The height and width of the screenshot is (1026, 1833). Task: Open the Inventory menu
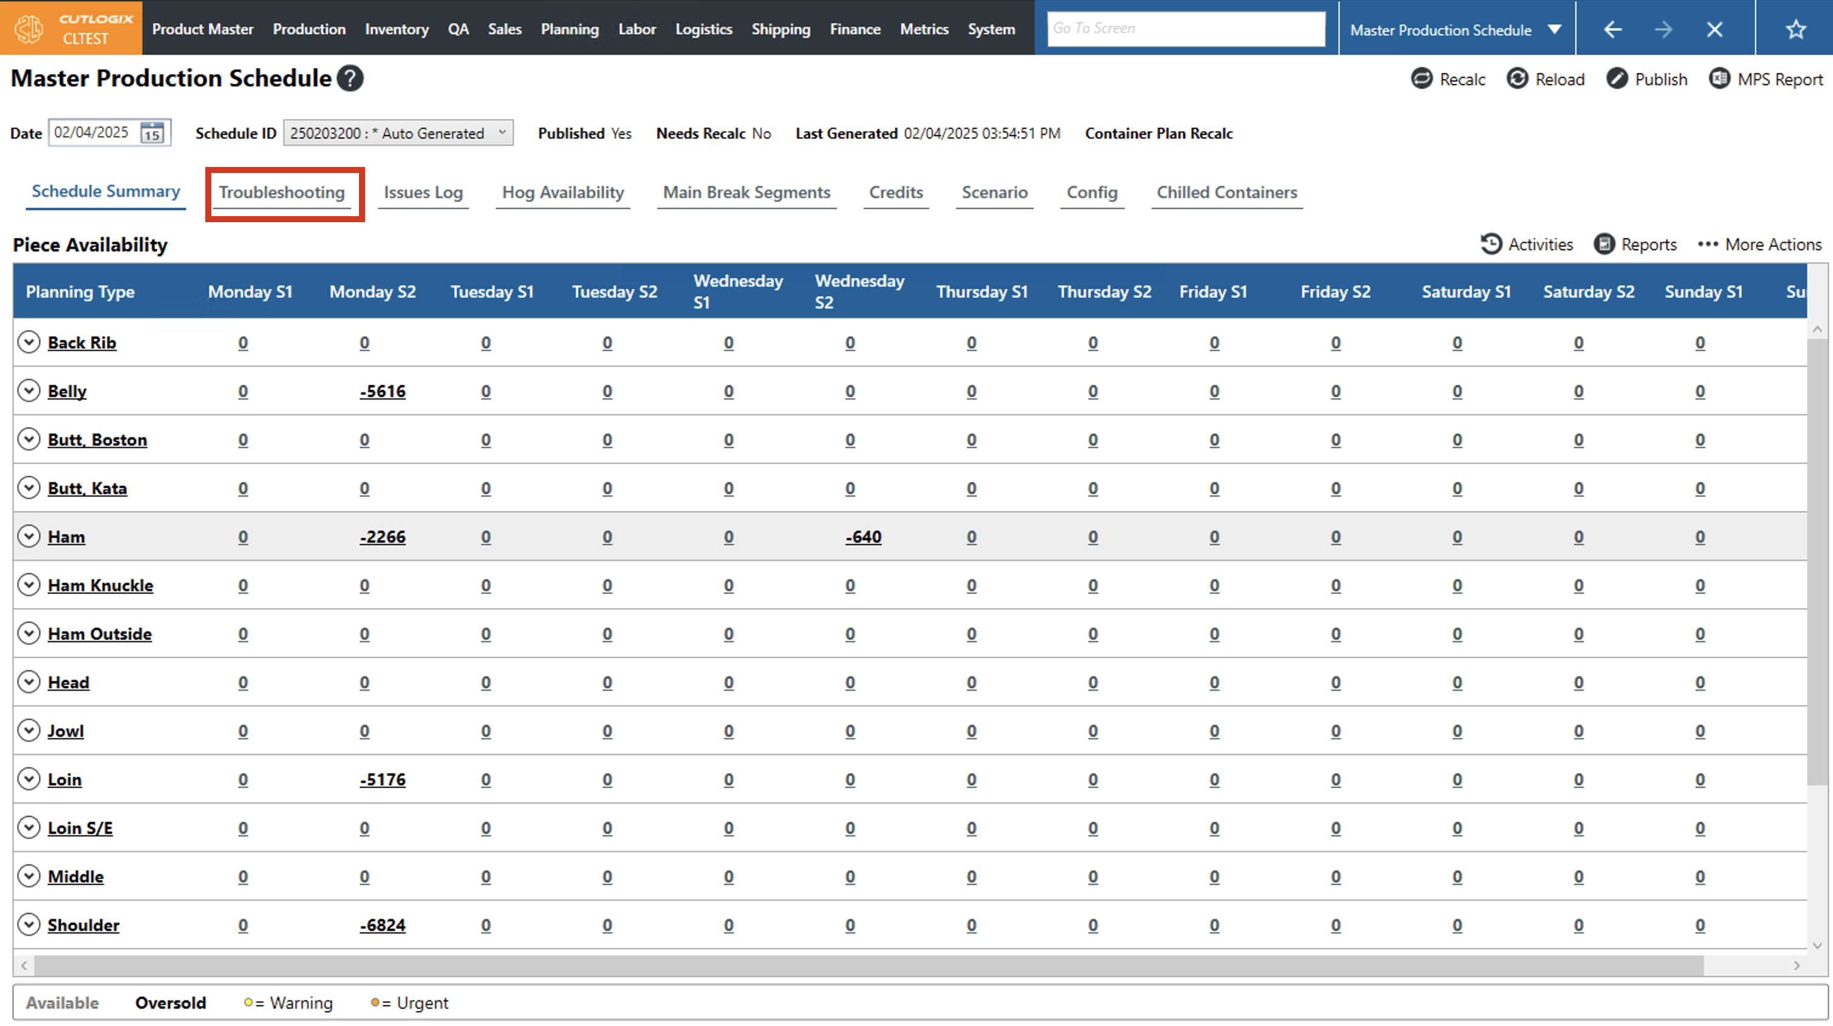(x=397, y=29)
